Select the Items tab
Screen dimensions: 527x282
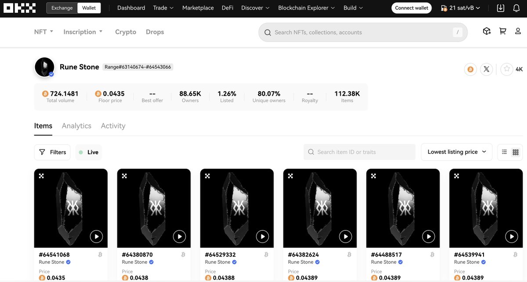[x=43, y=126]
